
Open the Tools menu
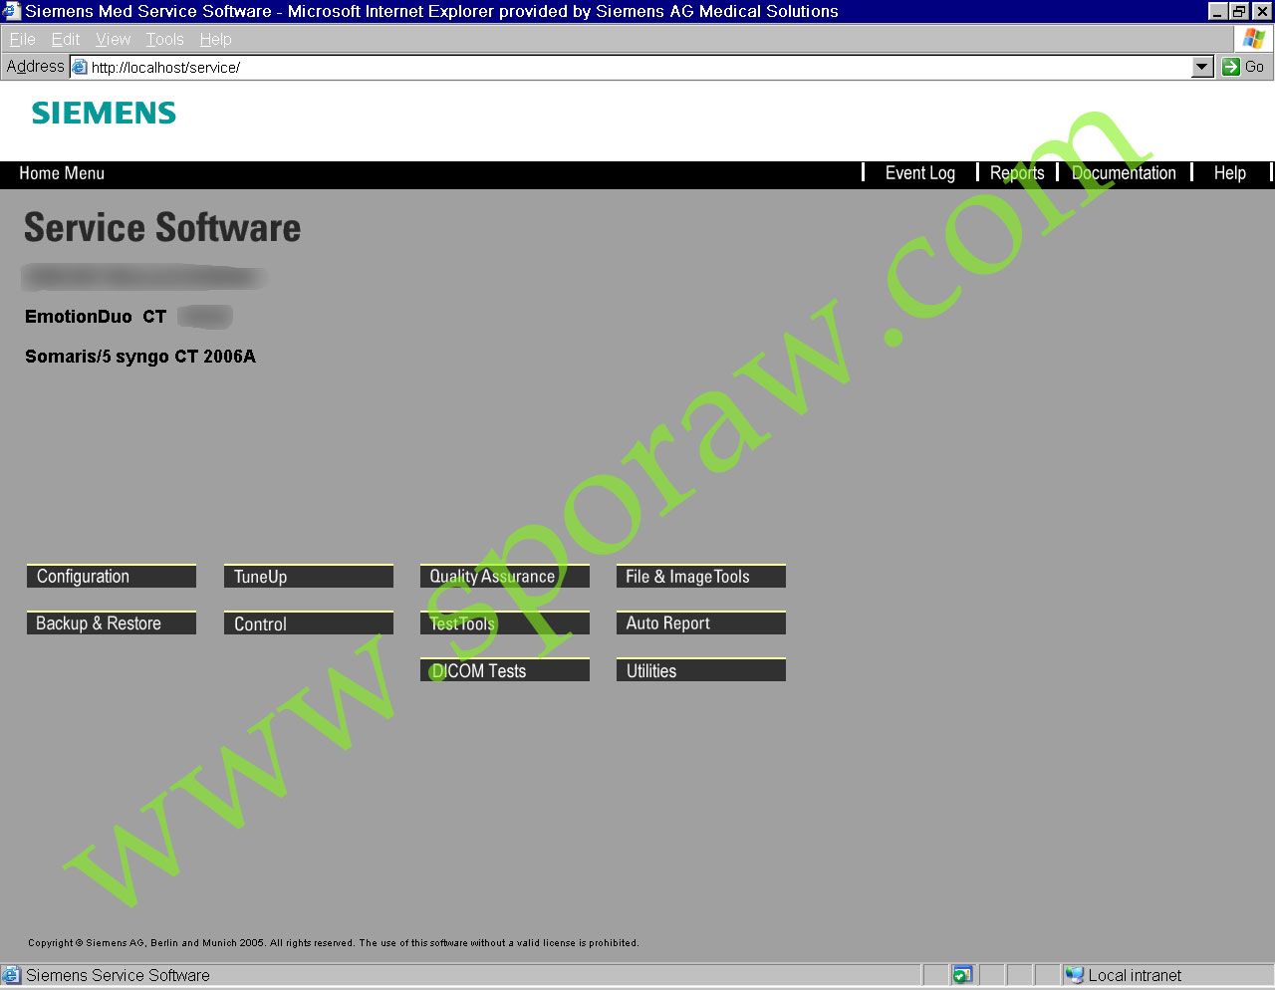[164, 39]
